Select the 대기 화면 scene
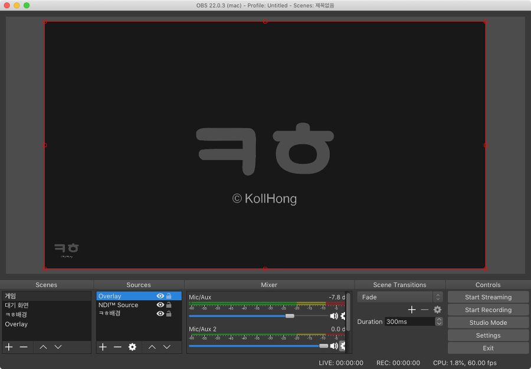The image size is (531, 369). point(17,305)
